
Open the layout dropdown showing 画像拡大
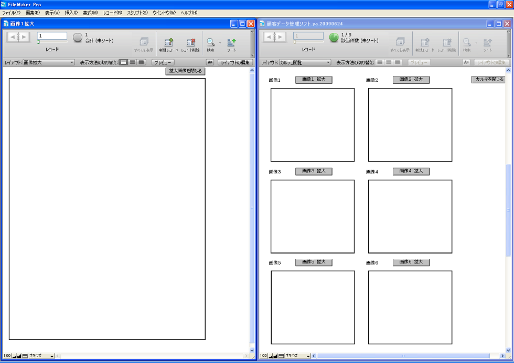click(49, 62)
